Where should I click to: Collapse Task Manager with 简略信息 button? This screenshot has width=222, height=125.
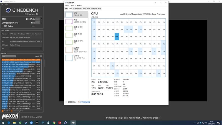(70, 102)
